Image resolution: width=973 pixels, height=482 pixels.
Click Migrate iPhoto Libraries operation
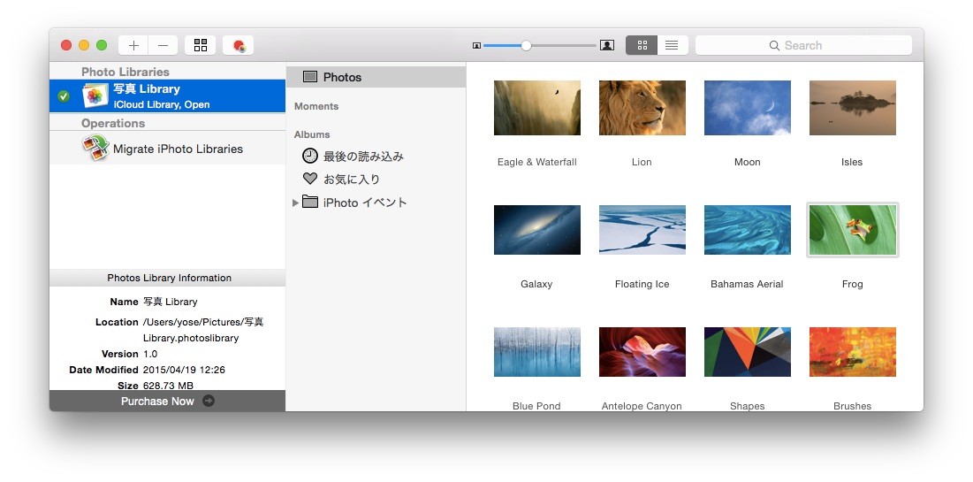tap(168, 149)
